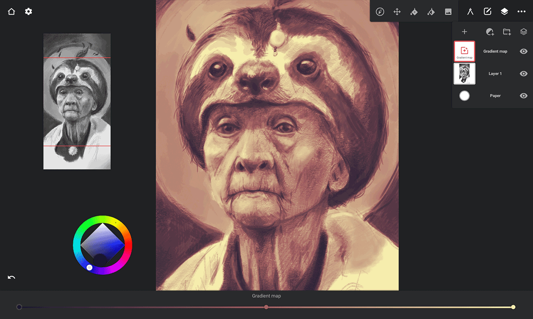533x319 pixels.
Task: Click the sepia portrait canvas
Action: (277, 145)
